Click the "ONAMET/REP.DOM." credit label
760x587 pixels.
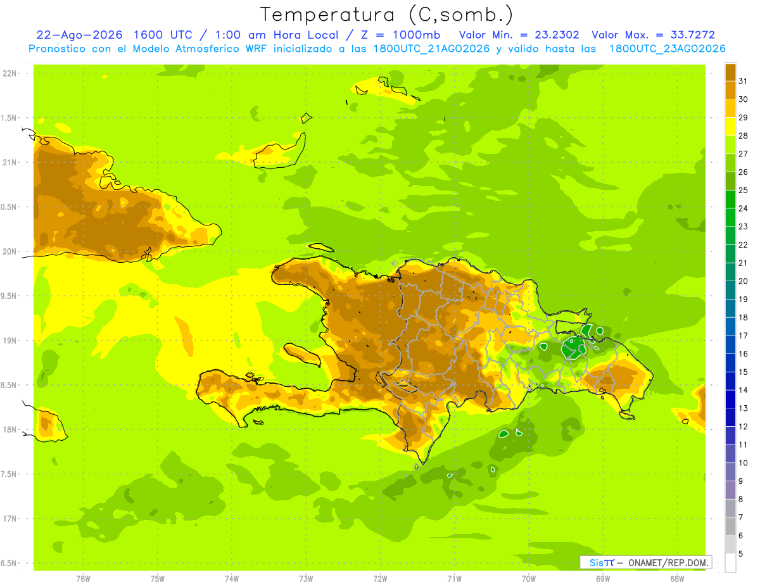coord(668,562)
